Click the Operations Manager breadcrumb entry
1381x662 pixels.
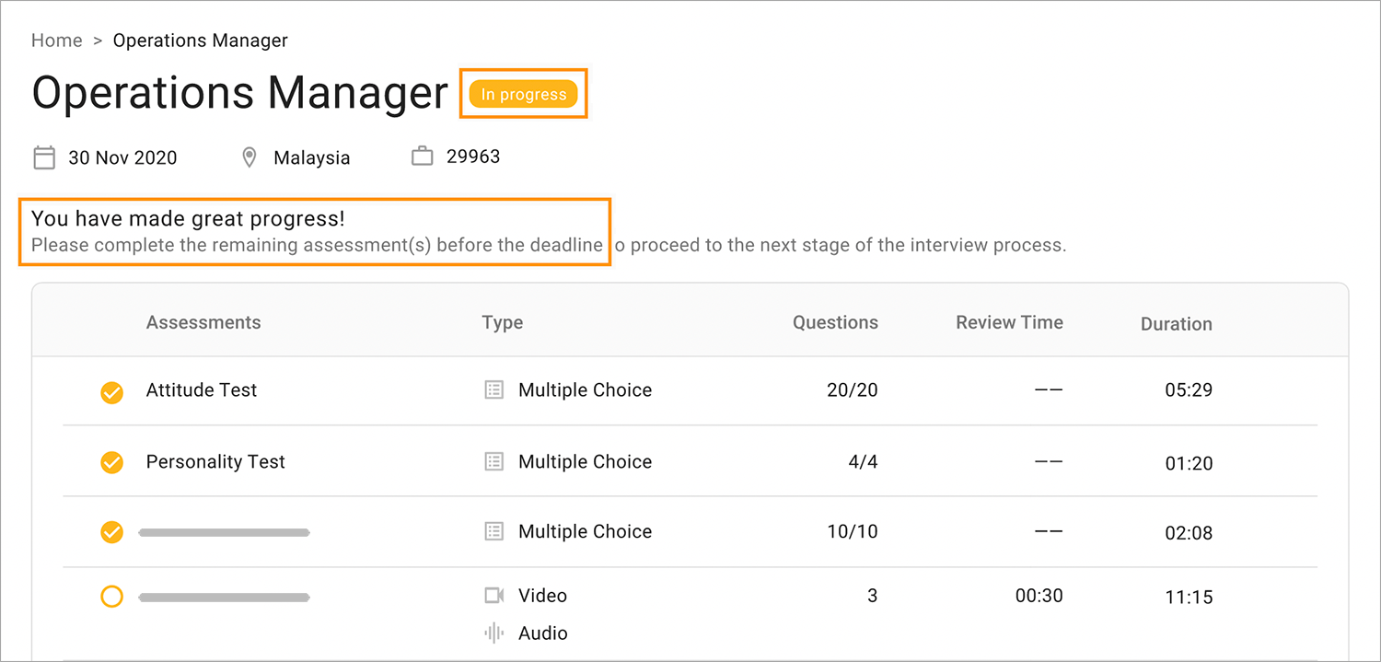click(x=200, y=40)
